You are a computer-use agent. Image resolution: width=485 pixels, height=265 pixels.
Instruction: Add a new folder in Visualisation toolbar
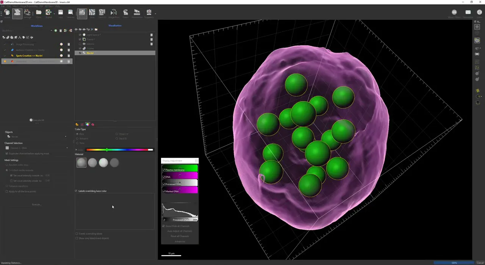pyautogui.click(x=96, y=30)
